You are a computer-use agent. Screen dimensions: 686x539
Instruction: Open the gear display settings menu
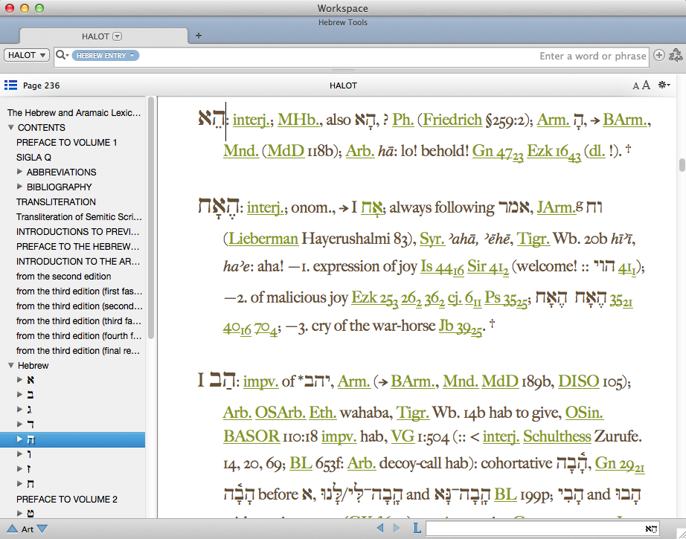[x=664, y=85]
